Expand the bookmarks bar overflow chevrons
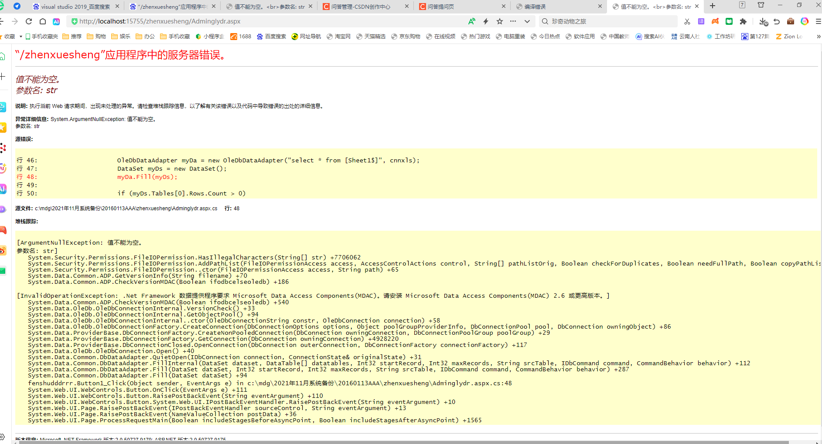822x444 pixels. pyautogui.click(x=819, y=37)
